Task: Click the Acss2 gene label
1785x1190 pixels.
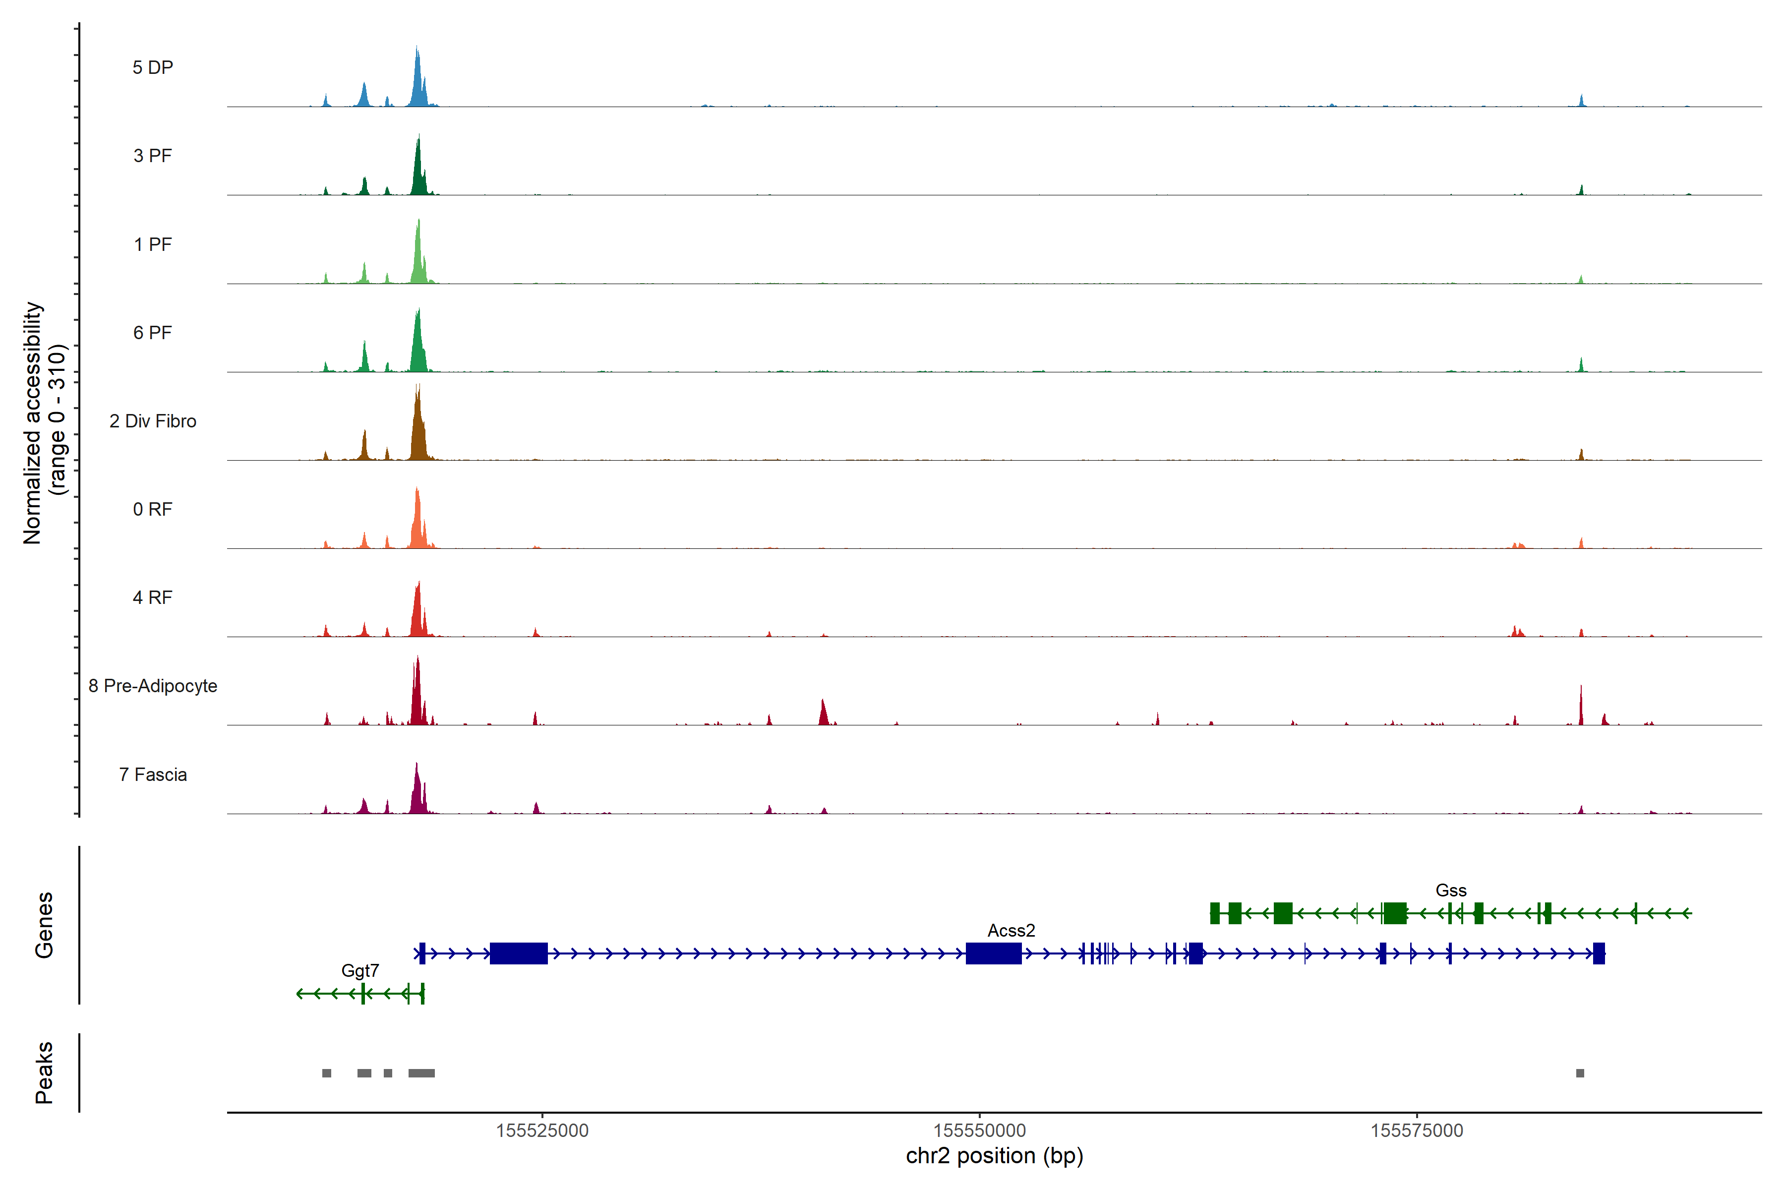Action: [1011, 931]
